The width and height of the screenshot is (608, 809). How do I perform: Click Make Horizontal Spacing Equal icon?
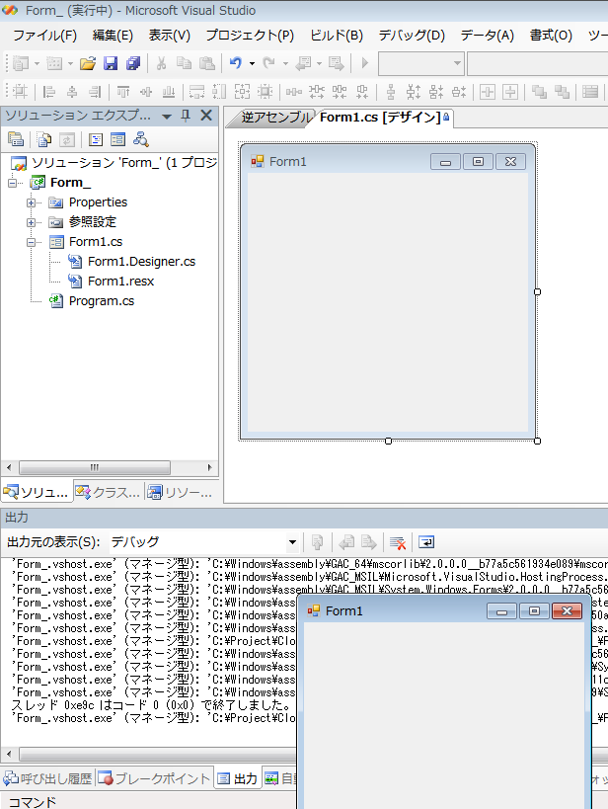coord(294,92)
